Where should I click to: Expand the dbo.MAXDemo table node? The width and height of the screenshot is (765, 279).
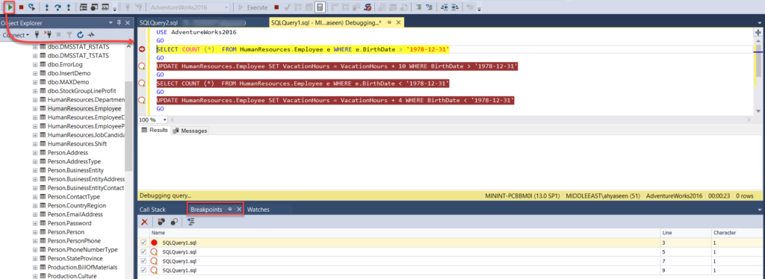pyautogui.click(x=35, y=82)
